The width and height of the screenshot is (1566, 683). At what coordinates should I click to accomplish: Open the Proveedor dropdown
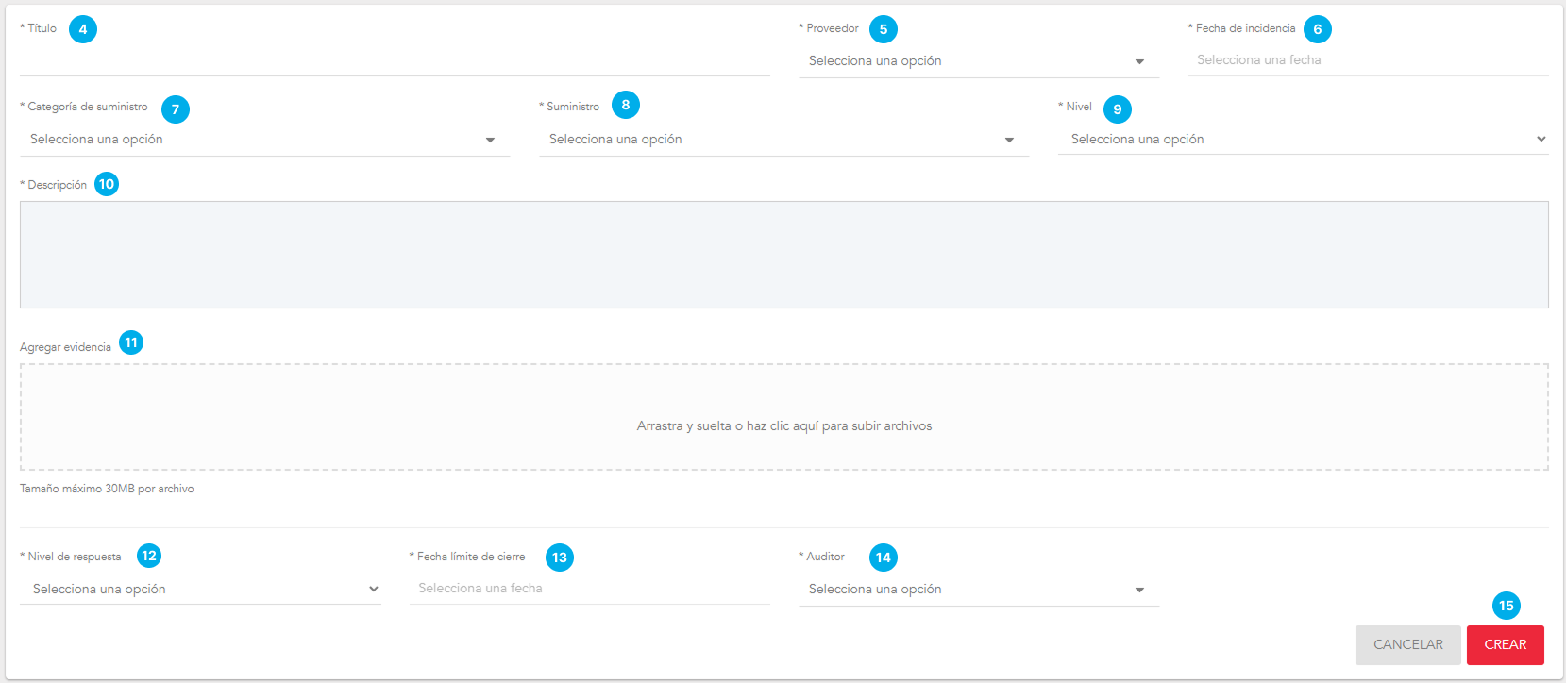pos(978,61)
